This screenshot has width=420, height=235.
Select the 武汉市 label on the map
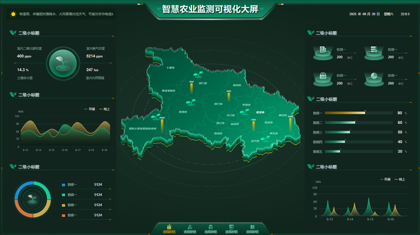(260, 112)
